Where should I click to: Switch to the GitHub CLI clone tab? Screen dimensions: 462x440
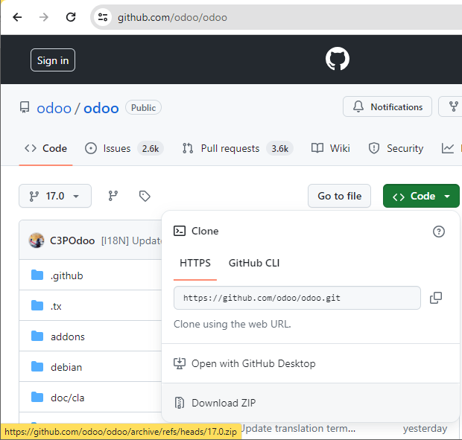(254, 263)
